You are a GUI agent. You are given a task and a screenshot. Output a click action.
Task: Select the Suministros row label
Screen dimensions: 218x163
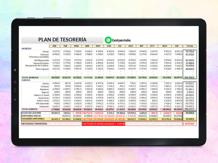tap(44, 98)
